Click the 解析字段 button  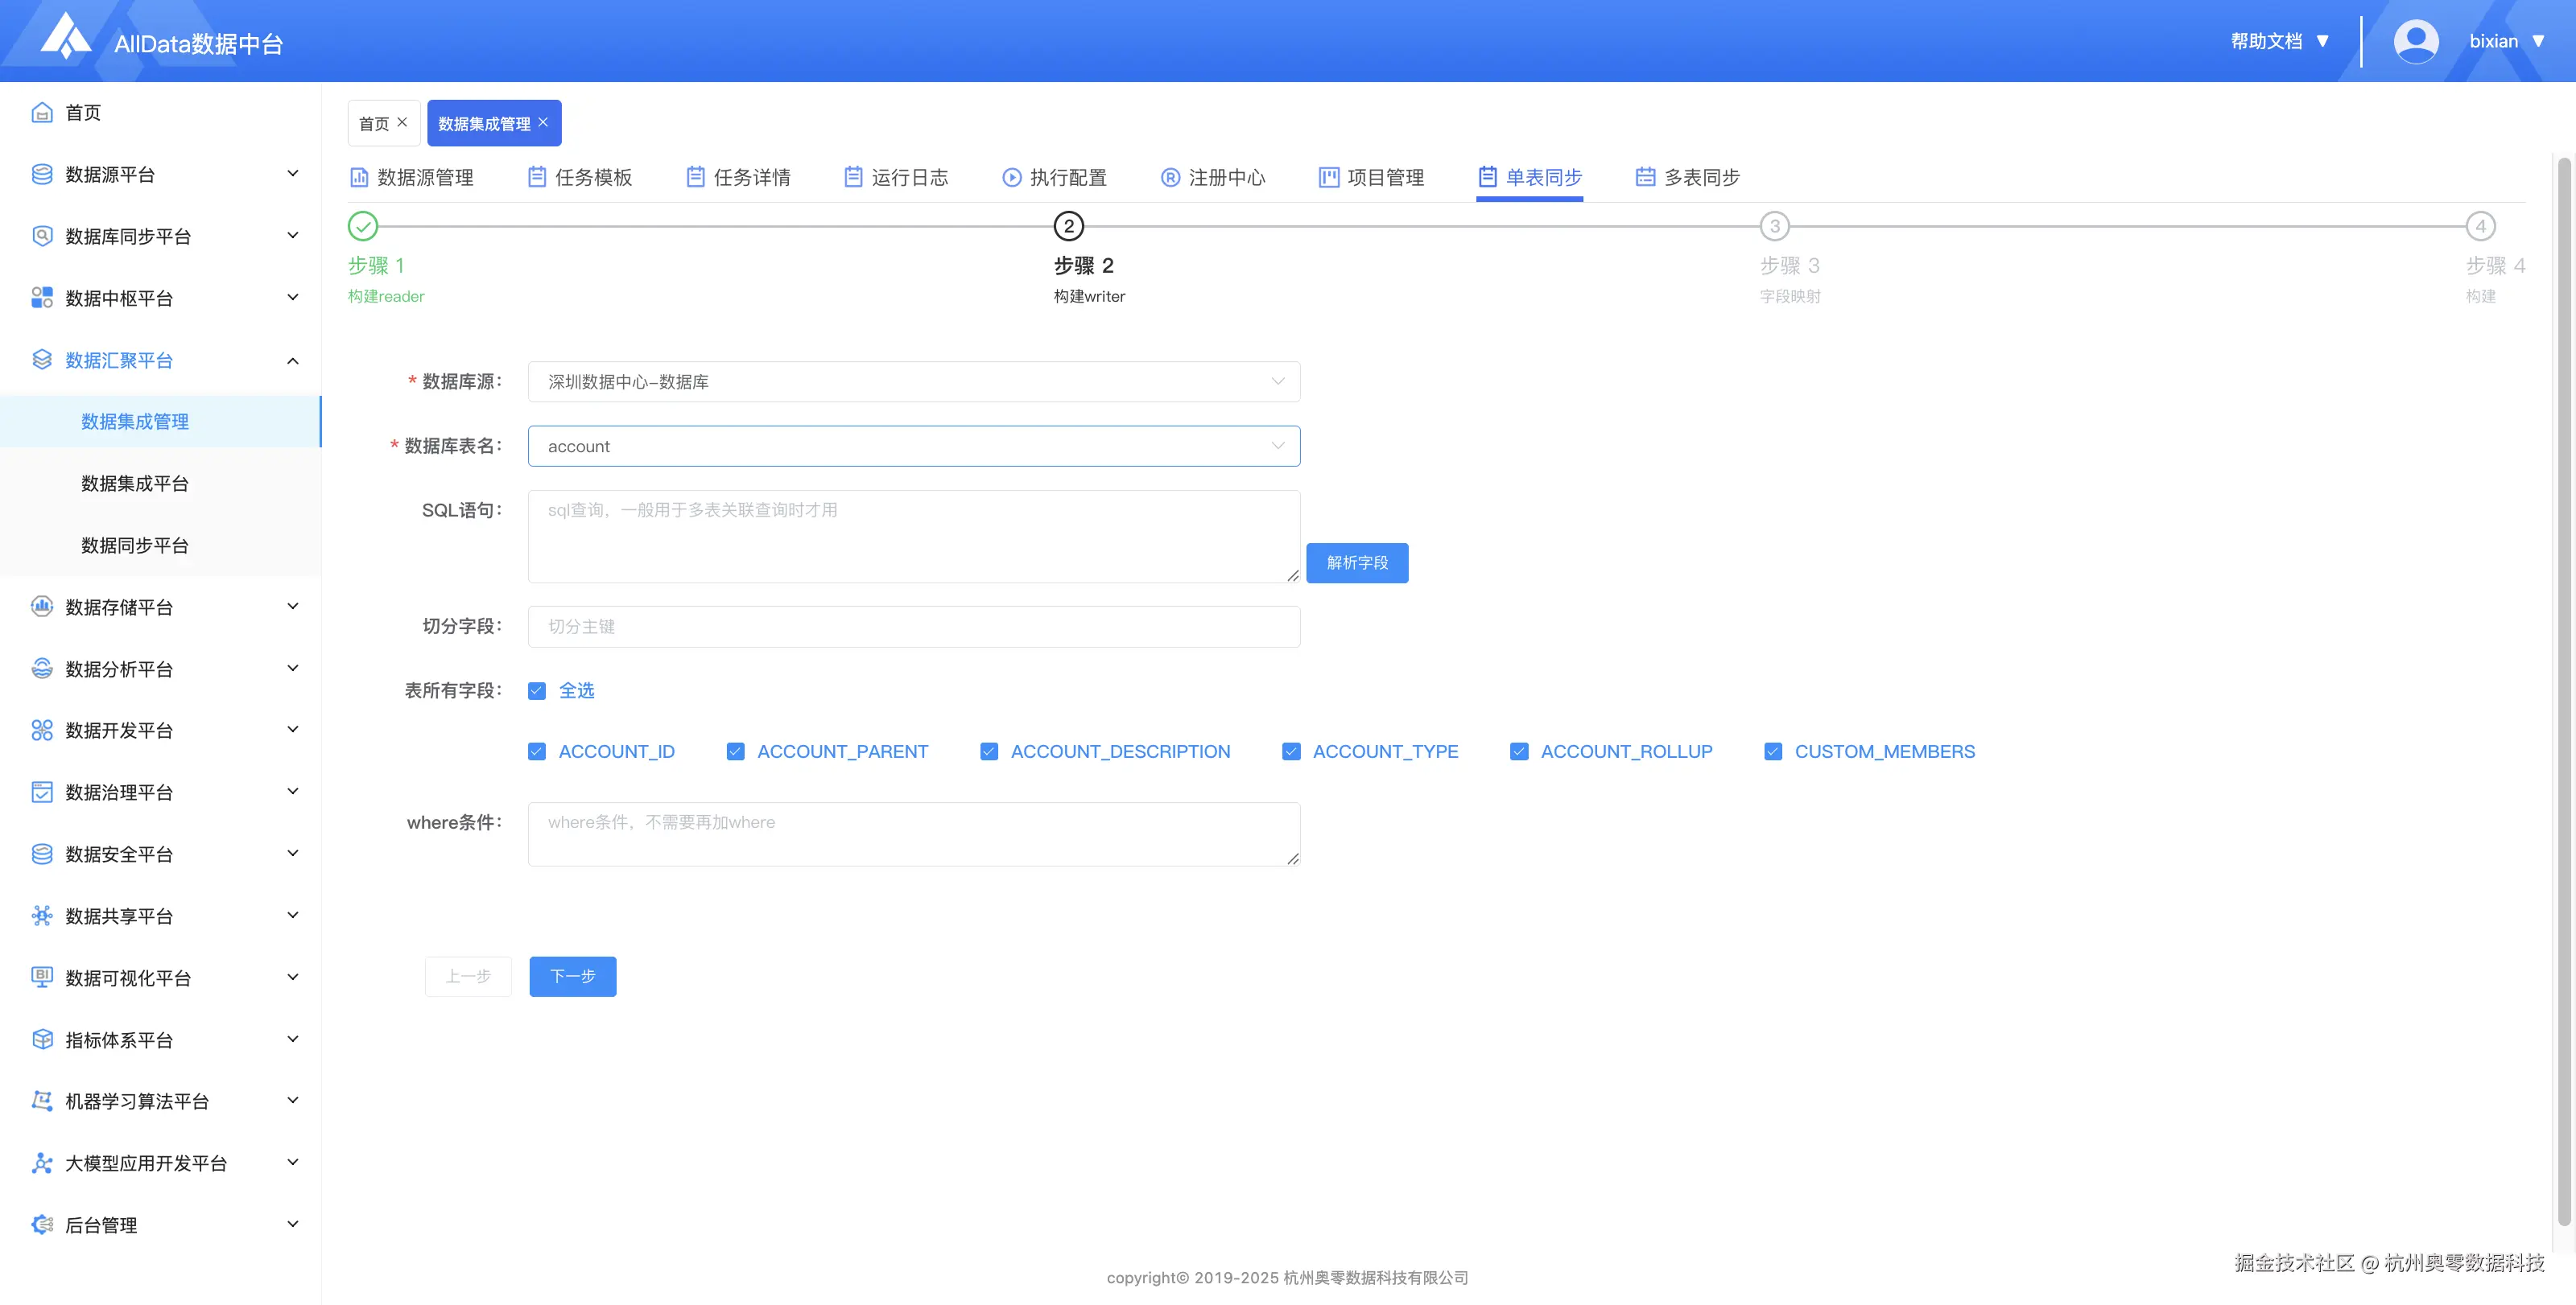pyautogui.click(x=1356, y=562)
